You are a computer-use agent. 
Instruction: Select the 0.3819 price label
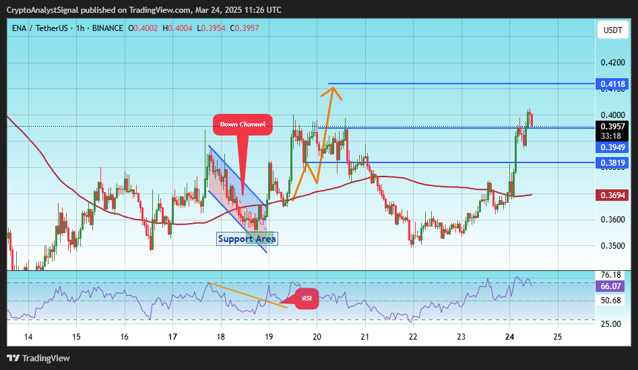tap(612, 163)
